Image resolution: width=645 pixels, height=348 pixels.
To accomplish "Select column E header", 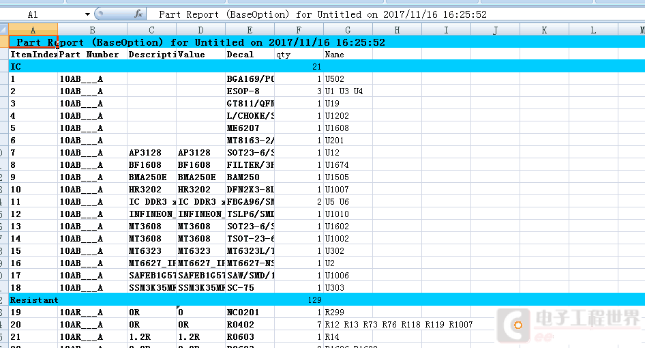I will [250, 30].
